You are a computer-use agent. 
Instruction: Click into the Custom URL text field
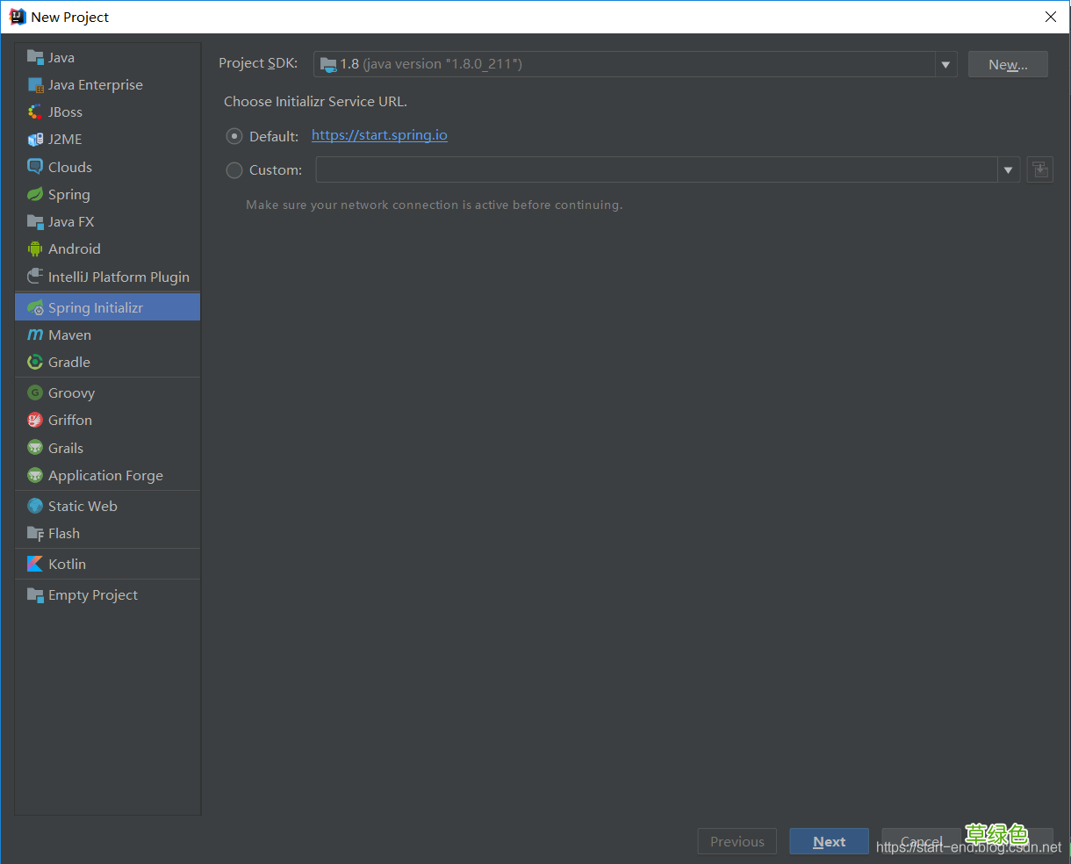coord(657,169)
